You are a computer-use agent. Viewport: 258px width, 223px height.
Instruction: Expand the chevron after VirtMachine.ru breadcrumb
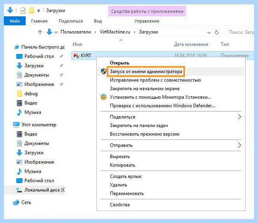coord(135,32)
